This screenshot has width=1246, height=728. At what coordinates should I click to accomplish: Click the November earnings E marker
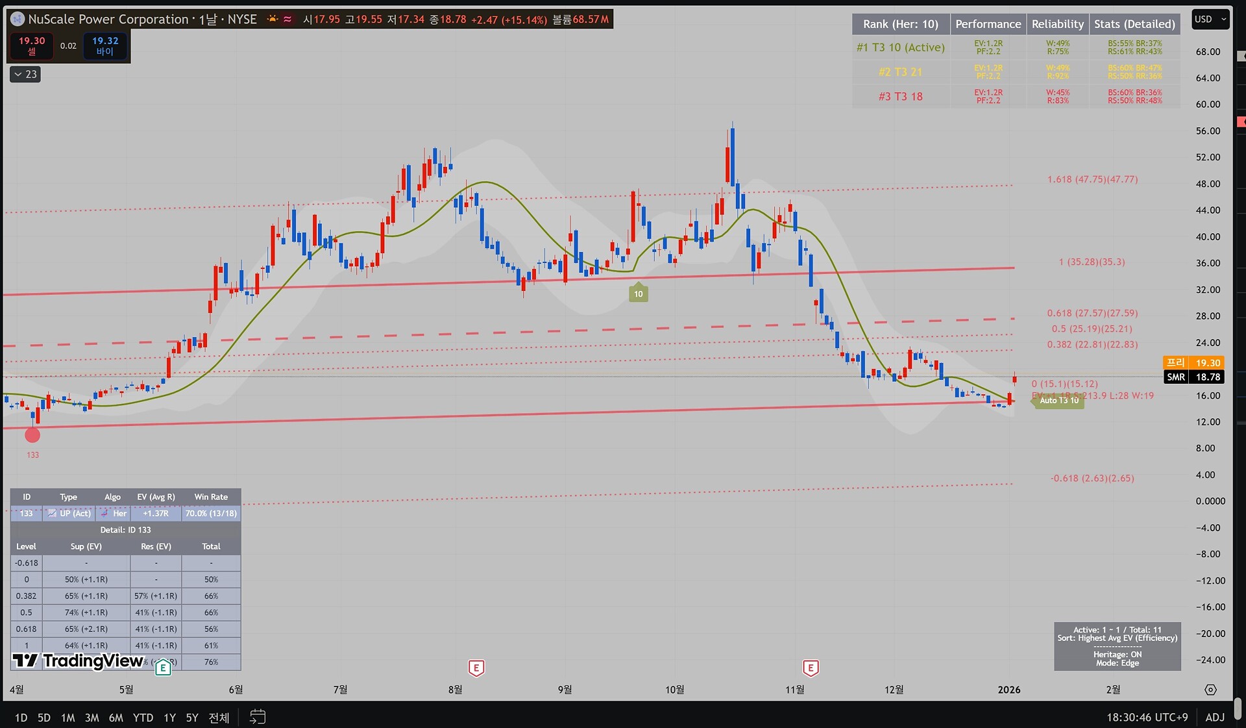click(x=811, y=668)
